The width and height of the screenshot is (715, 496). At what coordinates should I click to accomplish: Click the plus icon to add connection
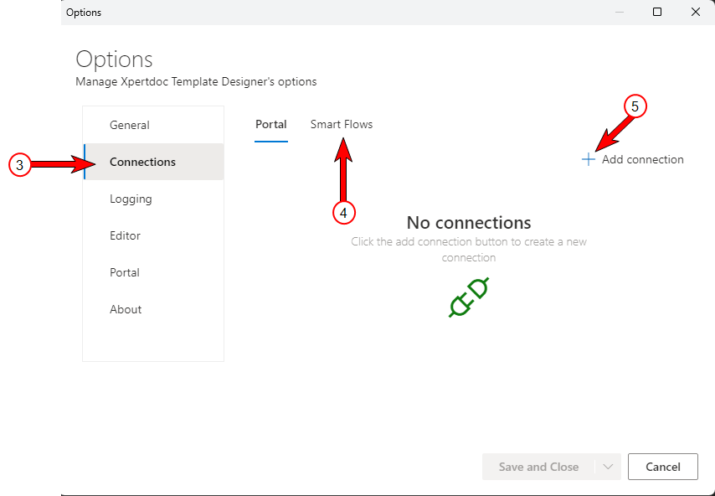589,159
